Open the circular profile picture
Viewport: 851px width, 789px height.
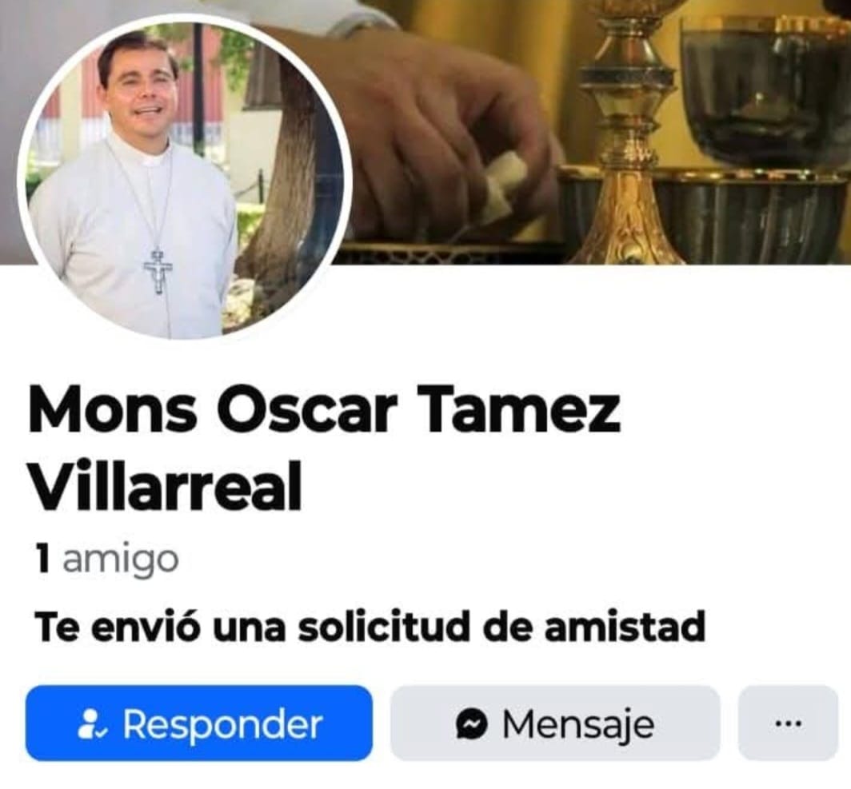point(185,177)
